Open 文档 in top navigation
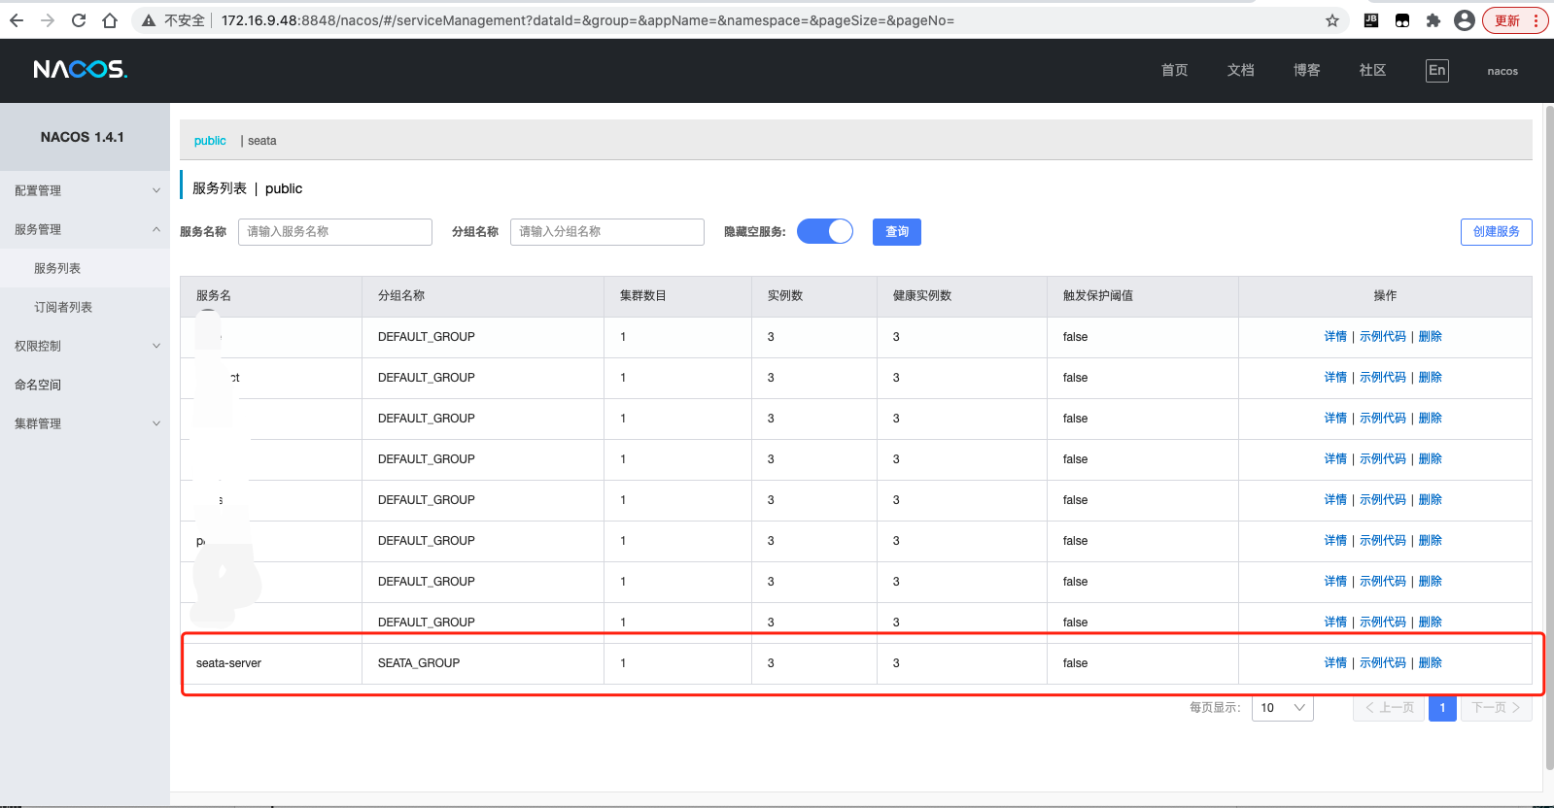 pos(1241,71)
